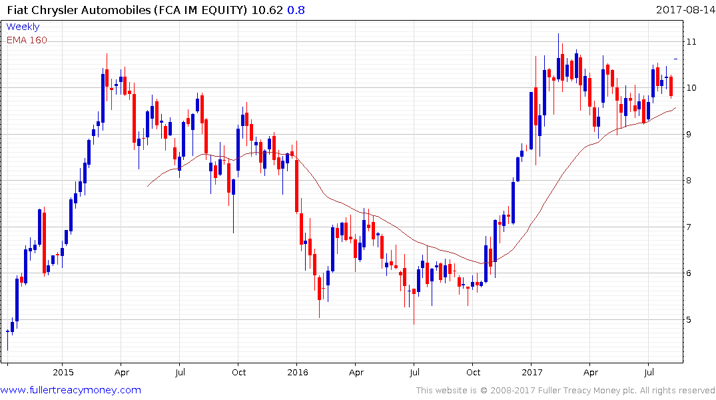
Task: Click the 10 price axis label
Action: 691,88
